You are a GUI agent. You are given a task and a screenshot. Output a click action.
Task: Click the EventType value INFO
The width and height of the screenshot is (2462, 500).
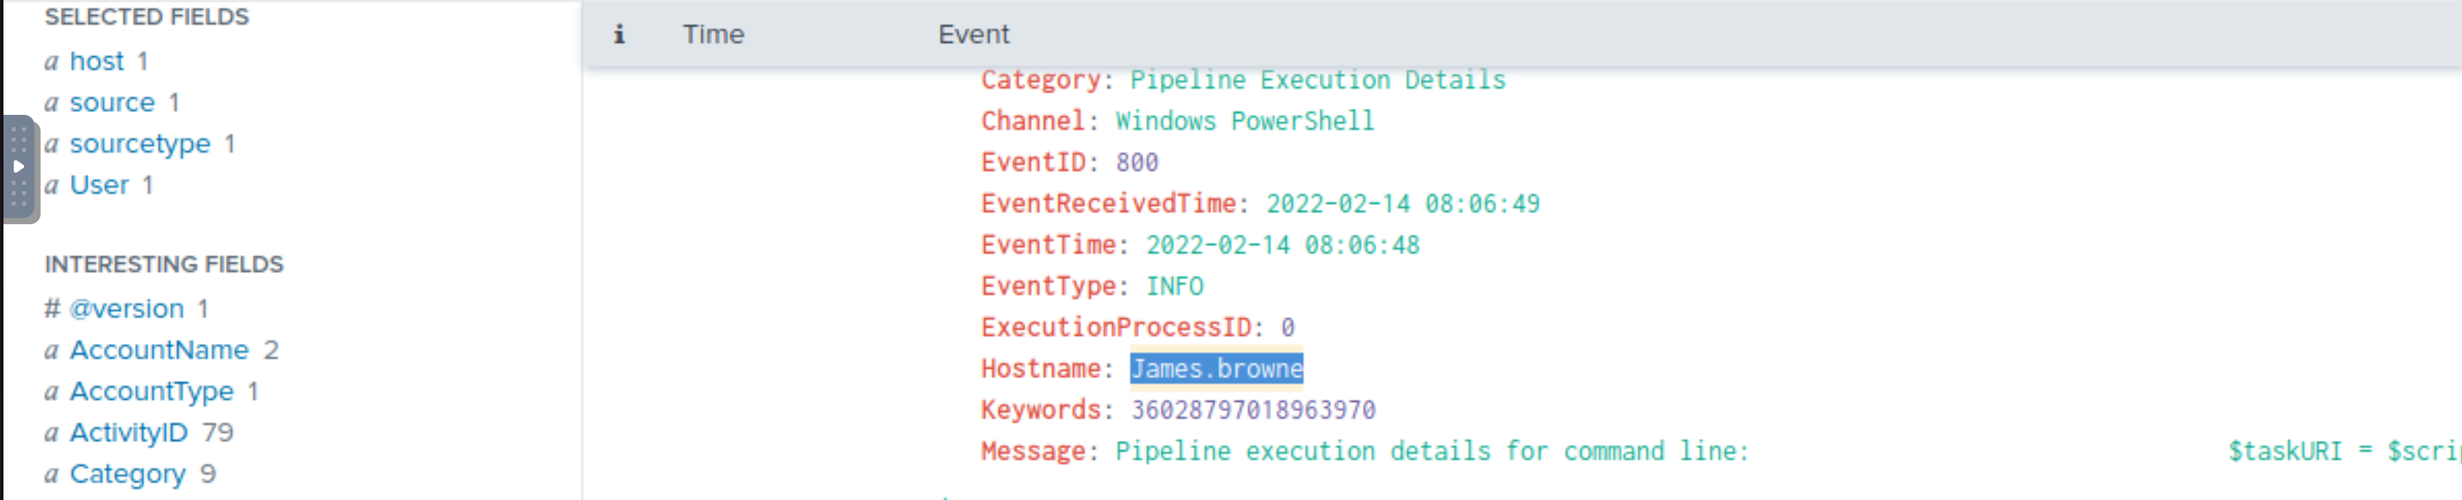coord(1175,286)
